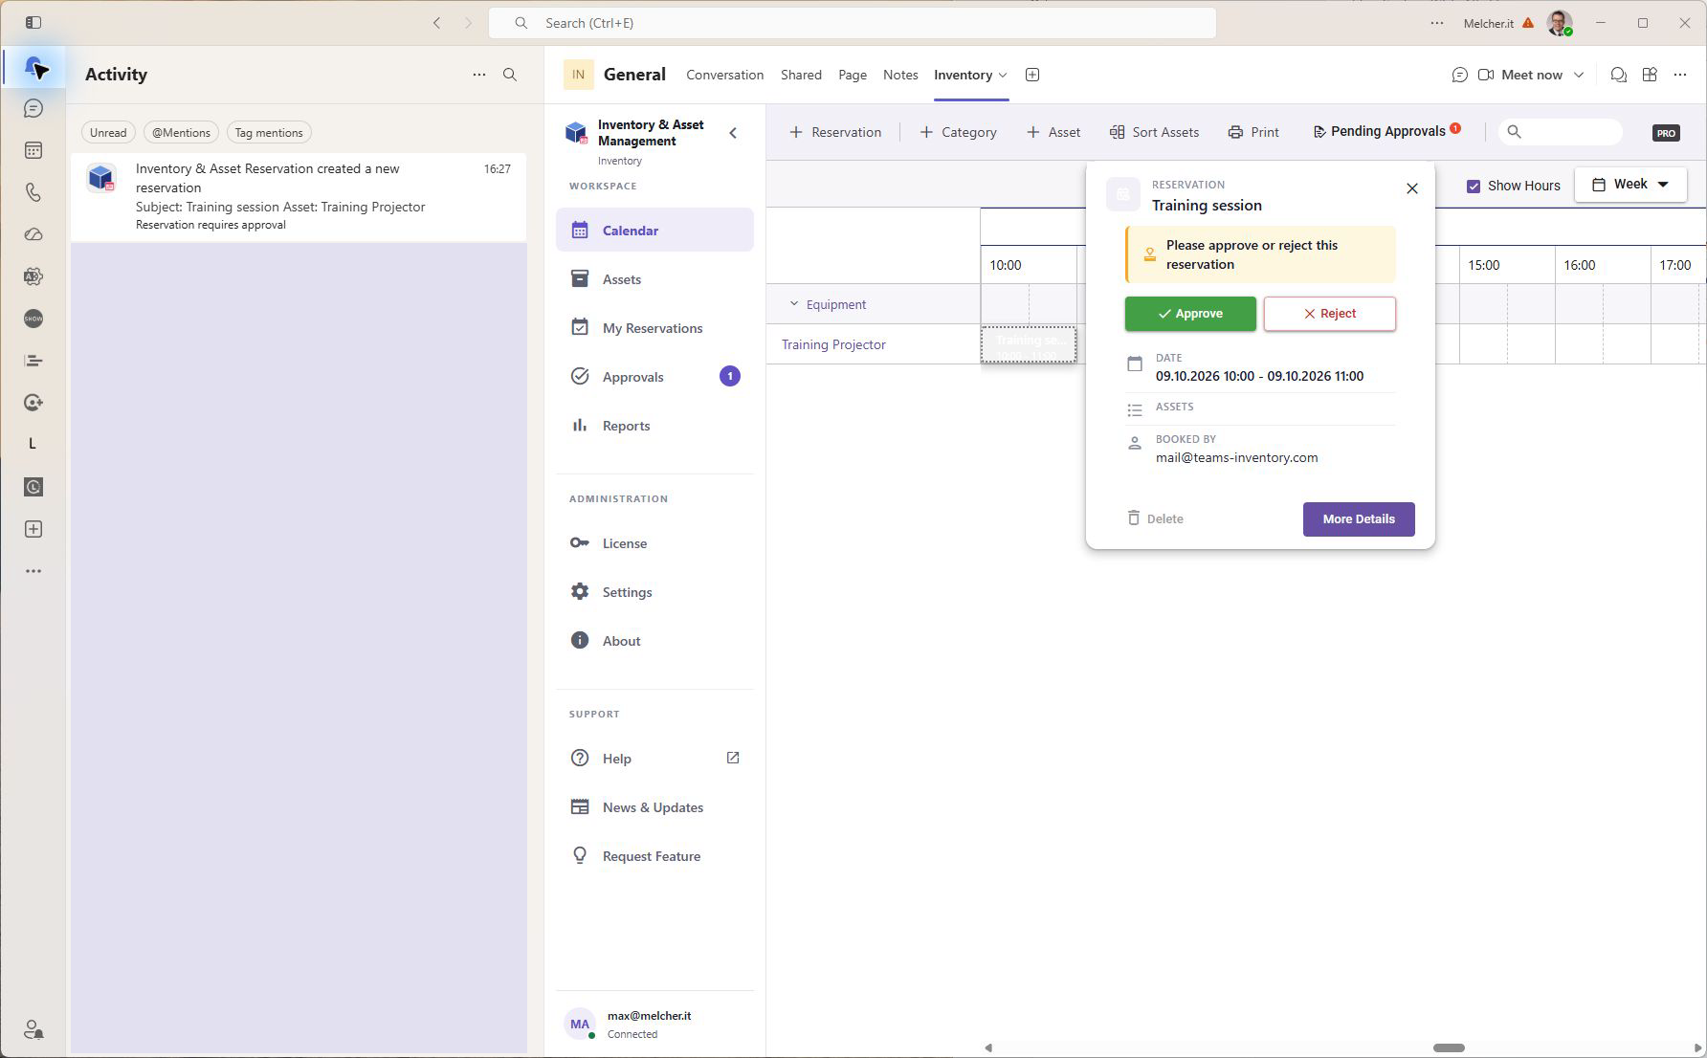Open channel chat bubble icon next to Meet now

click(1459, 75)
